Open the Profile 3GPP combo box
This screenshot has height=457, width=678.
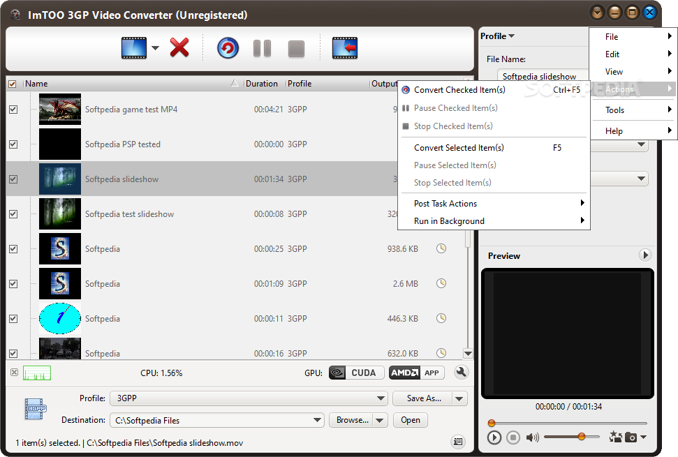pyautogui.click(x=249, y=398)
